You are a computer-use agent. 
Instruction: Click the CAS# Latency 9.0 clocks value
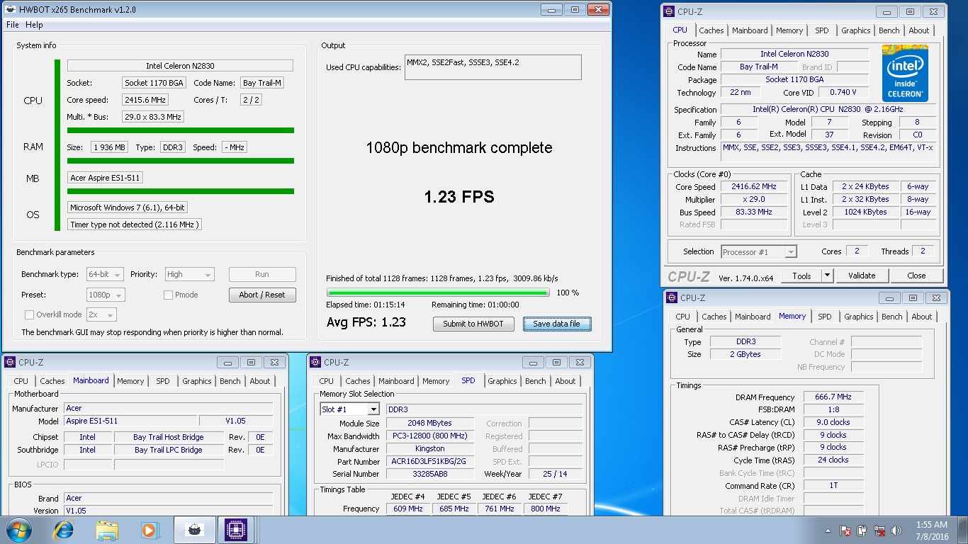833,423
